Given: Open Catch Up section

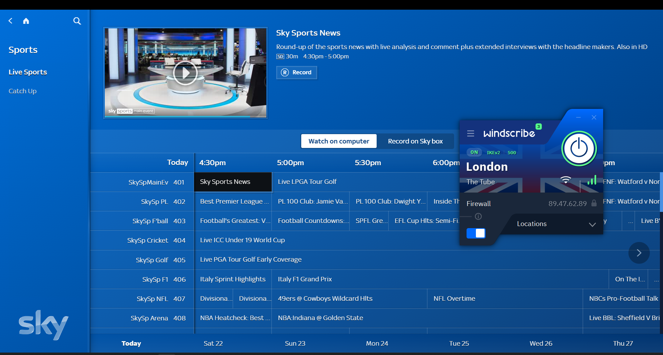Looking at the screenshot, I should click(x=22, y=91).
